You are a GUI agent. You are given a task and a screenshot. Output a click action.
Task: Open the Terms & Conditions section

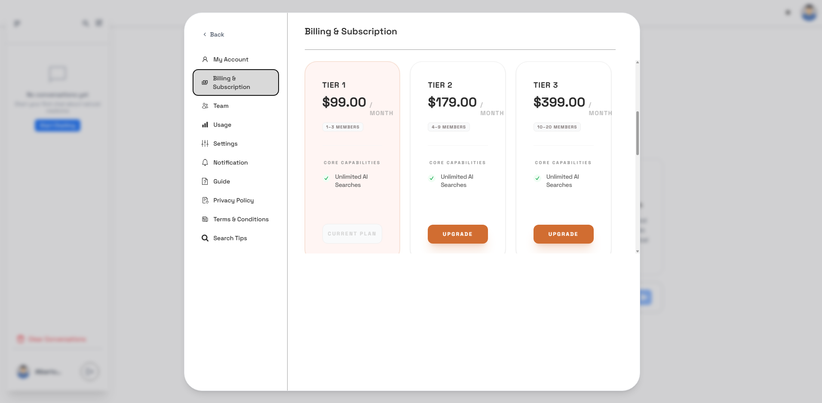point(241,219)
